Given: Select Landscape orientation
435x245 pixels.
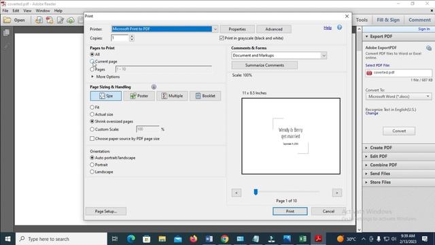Looking at the screenshot, I should (92, 172).
